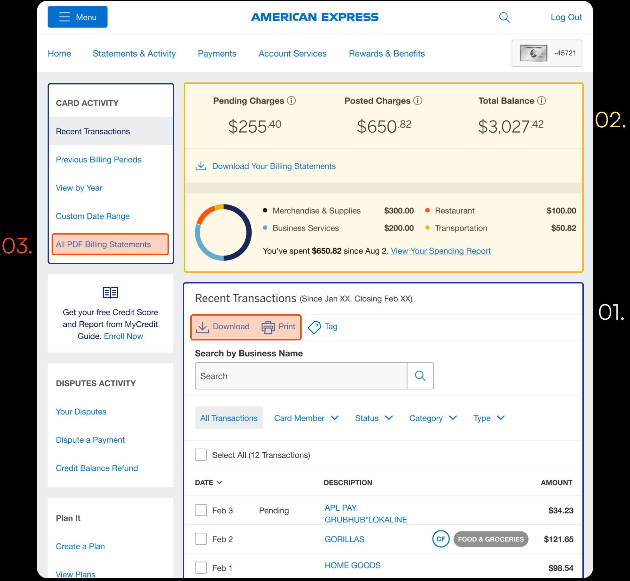Focus the Search by Business Name field

[x=301, y=376]
